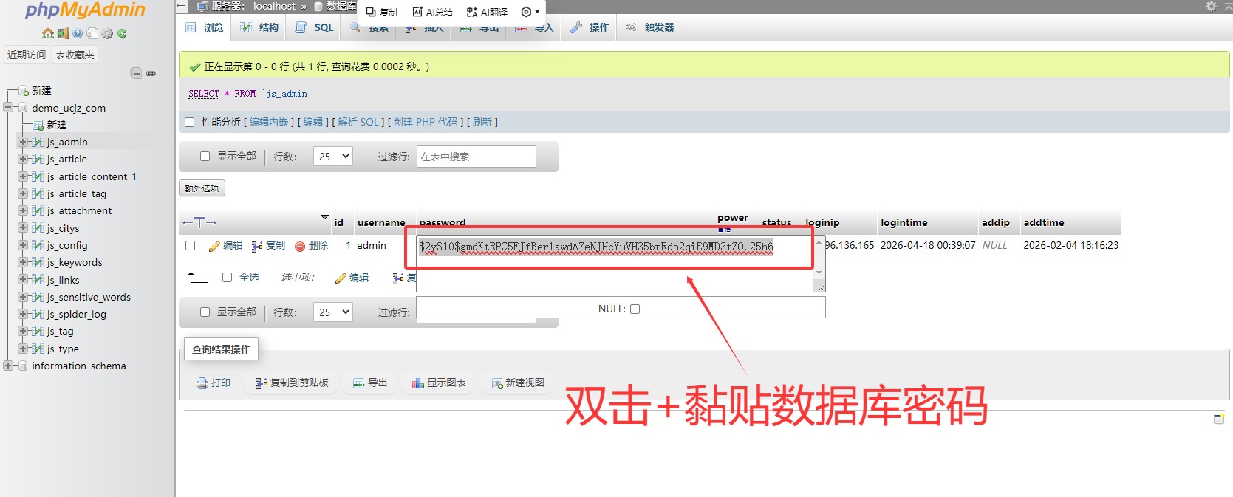Image resolution: width=1233 pixels, height=497 pixels.
Task: Click the server icon before 服务器 breadcrumb
Action: [x=202, y=6]
